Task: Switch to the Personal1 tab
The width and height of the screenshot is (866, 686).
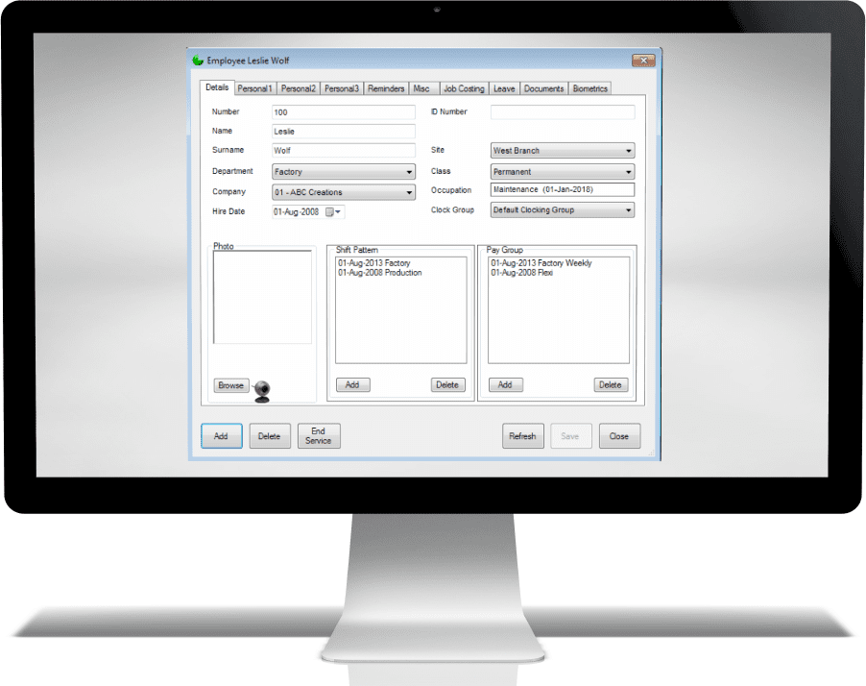Action: (255, 89)
